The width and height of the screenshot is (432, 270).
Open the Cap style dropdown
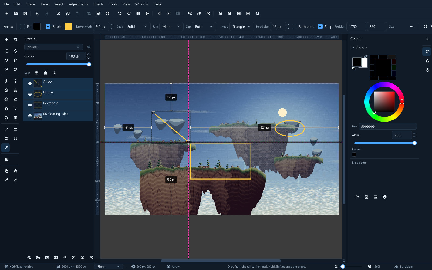(204, 26)
